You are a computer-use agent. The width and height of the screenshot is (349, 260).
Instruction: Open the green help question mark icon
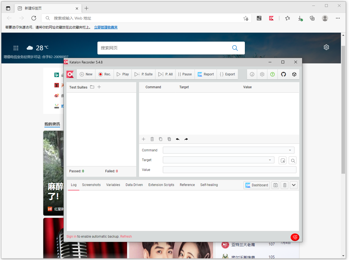[x=272, y=74]
